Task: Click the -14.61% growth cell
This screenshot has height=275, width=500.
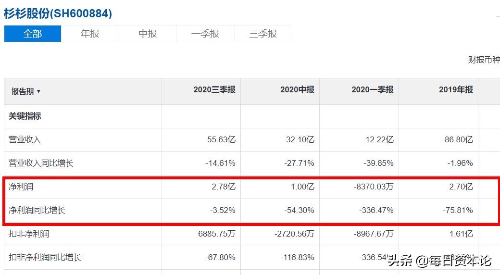Action: (220, 163)
